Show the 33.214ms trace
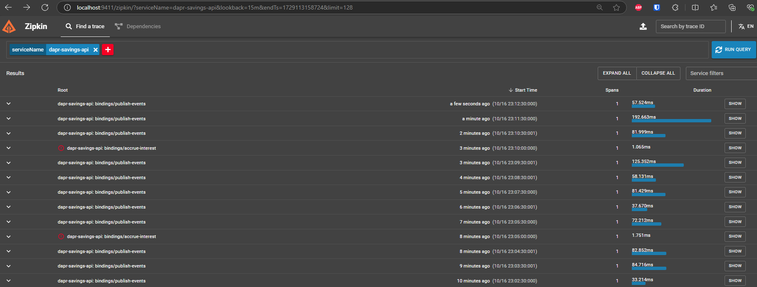 pos(735,281)
